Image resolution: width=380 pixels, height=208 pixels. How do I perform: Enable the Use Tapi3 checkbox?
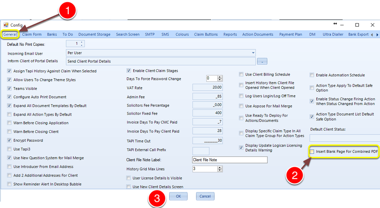(x=9, y=149)
